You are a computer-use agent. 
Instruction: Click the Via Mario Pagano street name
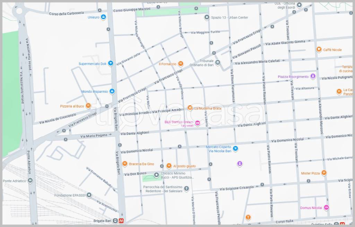pos(94,136)
